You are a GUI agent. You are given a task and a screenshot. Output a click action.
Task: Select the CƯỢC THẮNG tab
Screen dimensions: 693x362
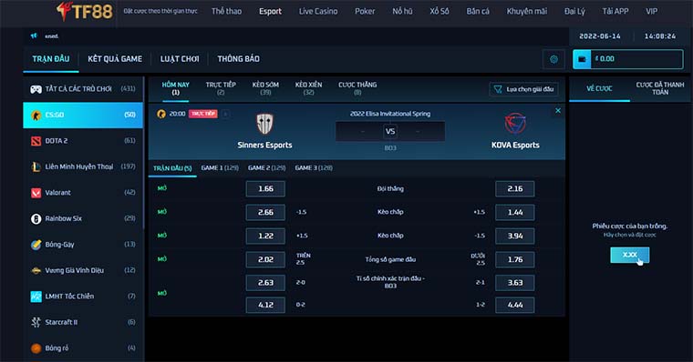[x=357, y=88]
